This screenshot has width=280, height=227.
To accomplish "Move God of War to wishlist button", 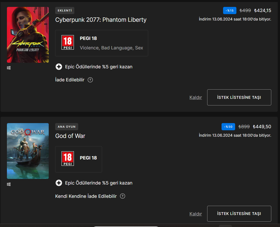I will tap(239, 214).
